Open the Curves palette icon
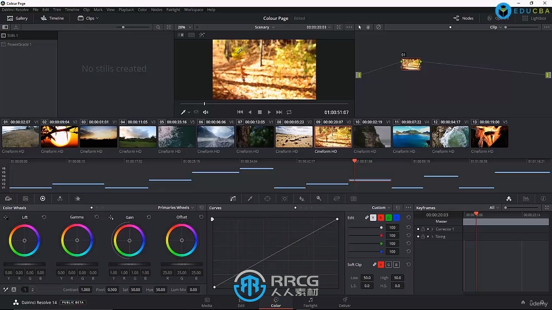The width and height of the screenshot is (552, 310). tap(233, 198)
